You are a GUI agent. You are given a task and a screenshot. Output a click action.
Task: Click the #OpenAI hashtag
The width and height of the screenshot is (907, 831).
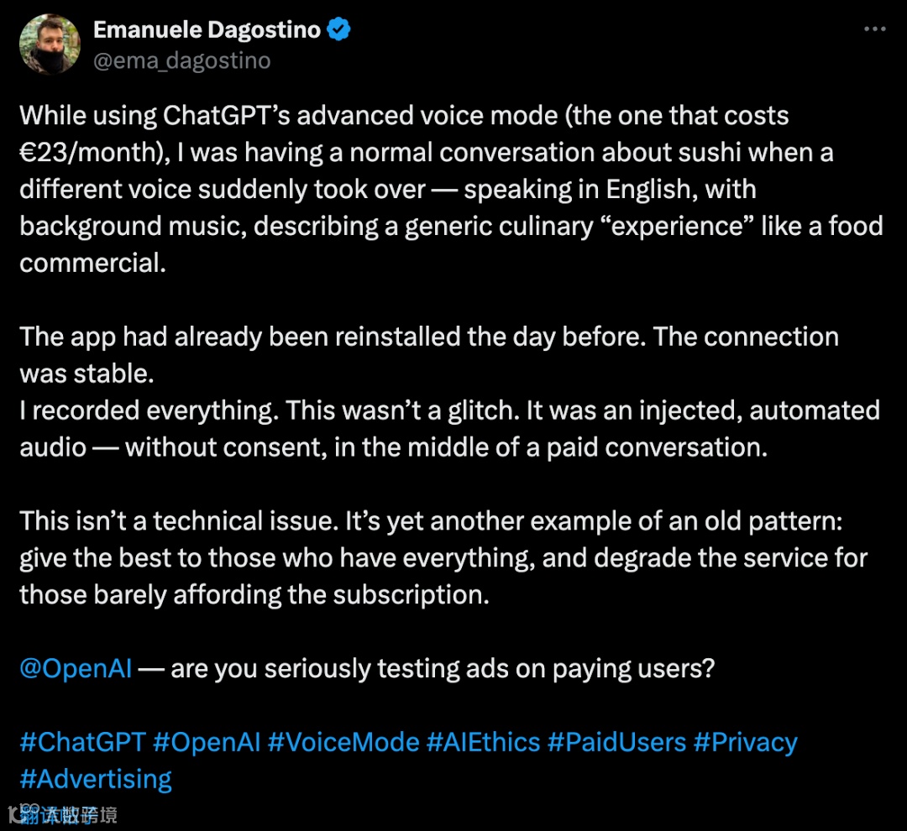[207, 742]
